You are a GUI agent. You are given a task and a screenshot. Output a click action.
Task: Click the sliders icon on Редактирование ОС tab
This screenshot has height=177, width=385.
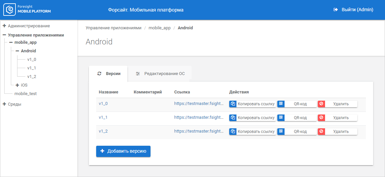point(138,74)
